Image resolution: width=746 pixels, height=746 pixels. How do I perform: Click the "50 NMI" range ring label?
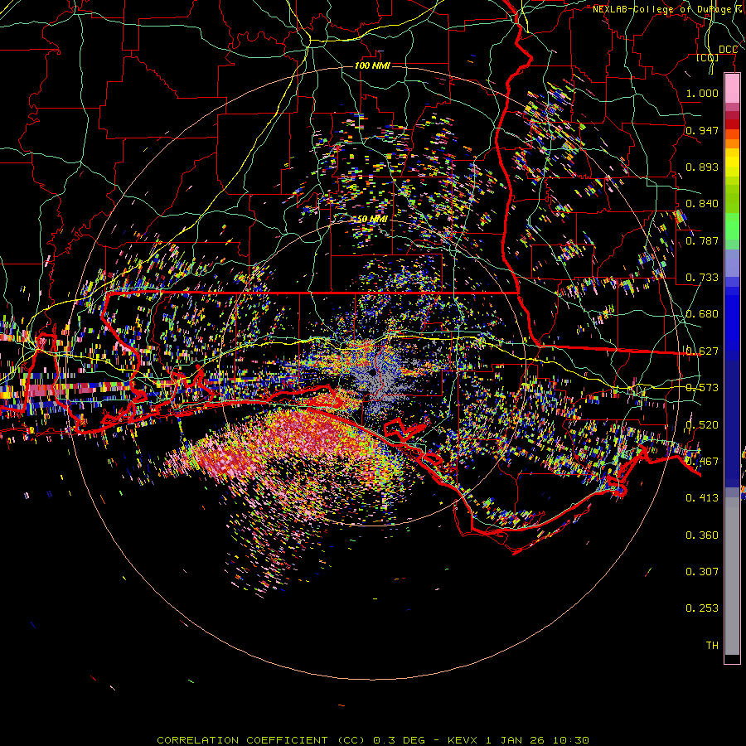tap(372, 219)
